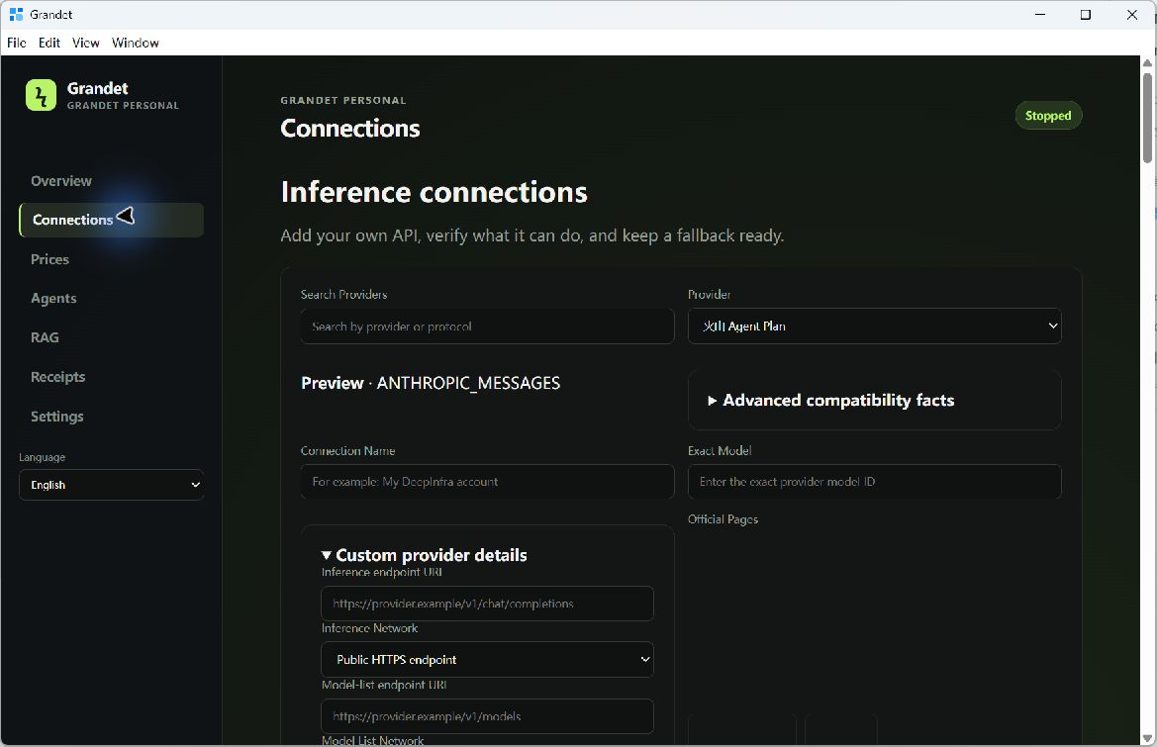This screenshot has height=747, width=1157.
Task: Open the Window menu
Action: [135, 43]
